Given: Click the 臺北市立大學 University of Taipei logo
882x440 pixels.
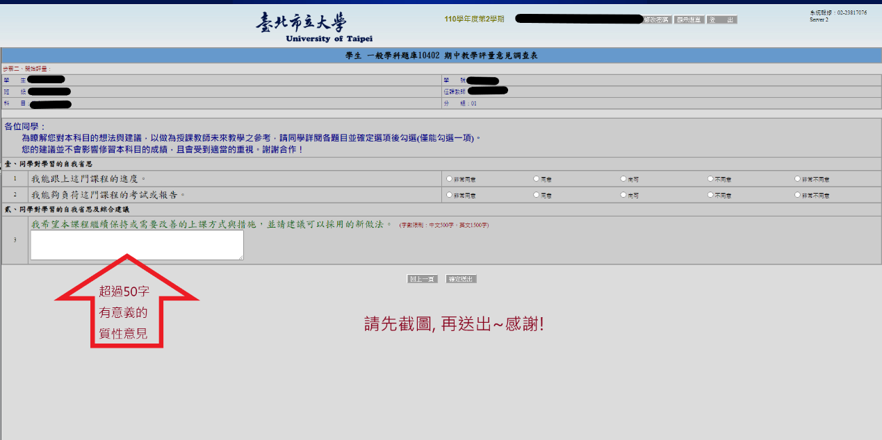Looking at the screenshot, I should point(314,27).
